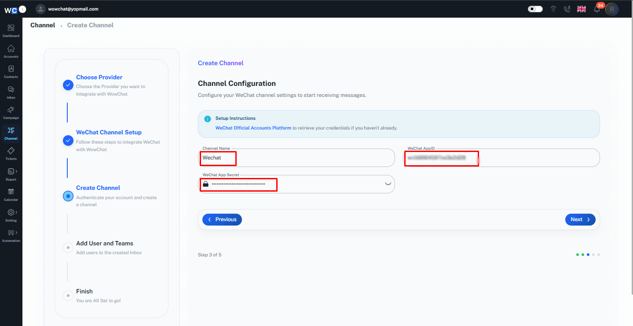Screen dimensions: 633x326
Task: Open Tickets from the sidebar
Action: 11,151
